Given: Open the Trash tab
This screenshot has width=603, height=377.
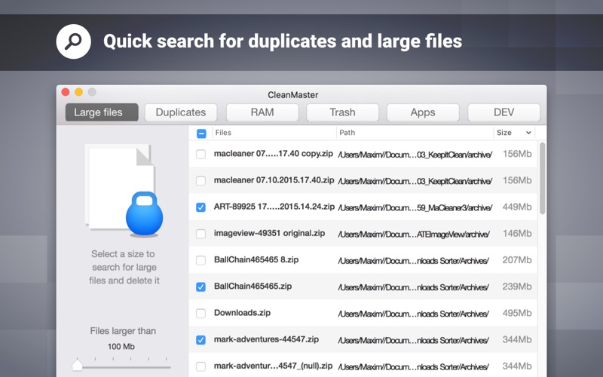Looking at the screenshot, I should (343, 112).
